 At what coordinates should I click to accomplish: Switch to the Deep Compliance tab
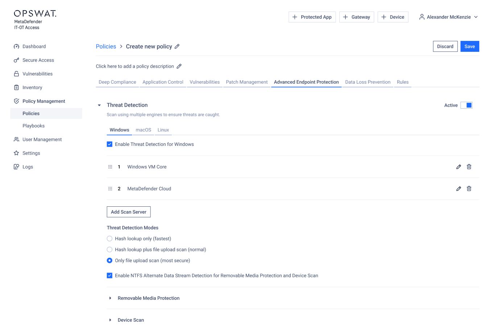tap(117, 82)
